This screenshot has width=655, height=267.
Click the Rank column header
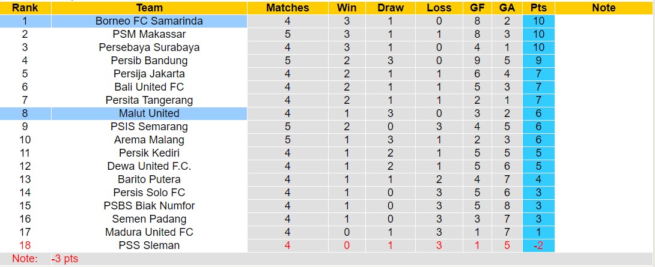click(x=25, y=8)
